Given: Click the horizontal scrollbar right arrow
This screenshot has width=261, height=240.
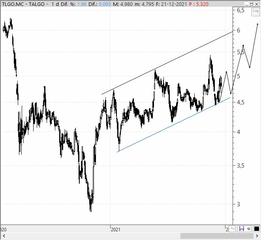Looking at the screenshot, I should point(257,236).
